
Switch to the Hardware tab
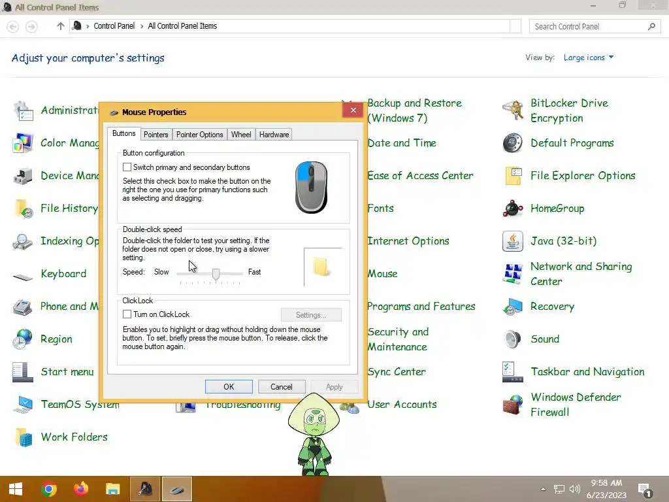click(274, 135)
